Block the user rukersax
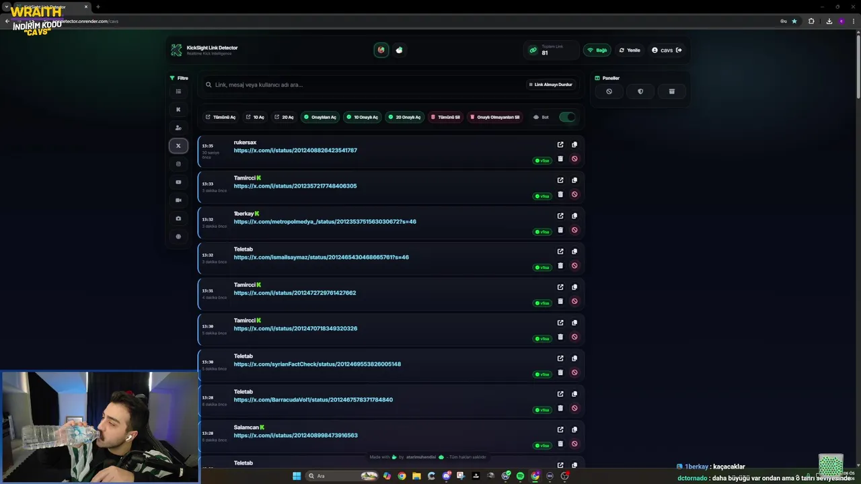The image size is (861, 484). tap(574, 159)
